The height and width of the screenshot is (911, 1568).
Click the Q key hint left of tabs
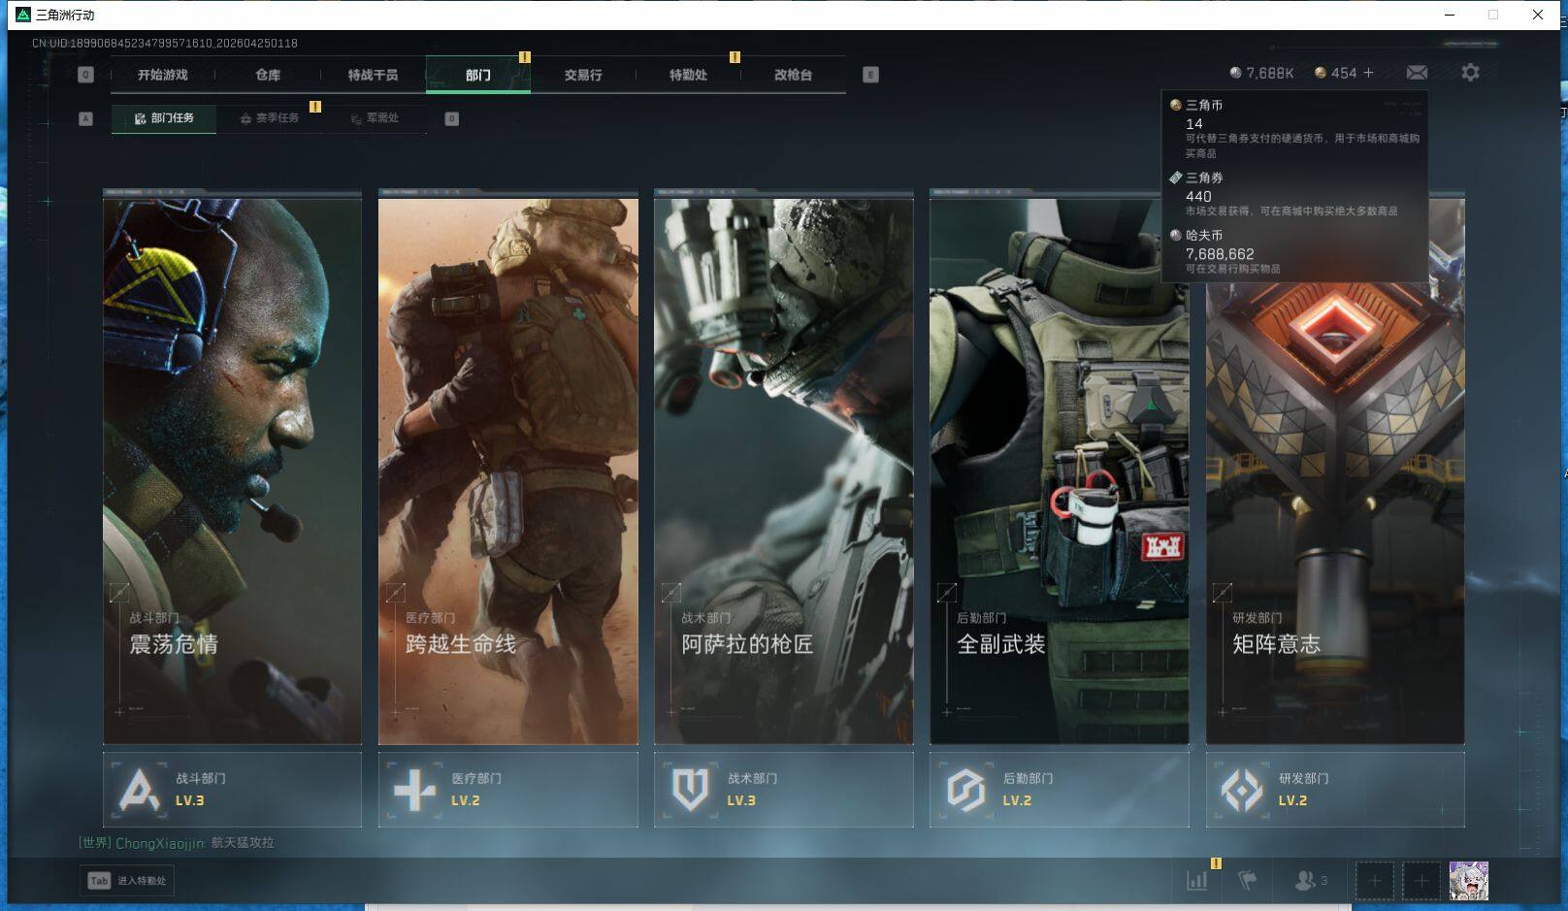click(85, 75)
